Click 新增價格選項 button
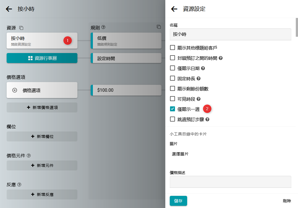Viewport: 298px width, 208px height. coord(42,107)
